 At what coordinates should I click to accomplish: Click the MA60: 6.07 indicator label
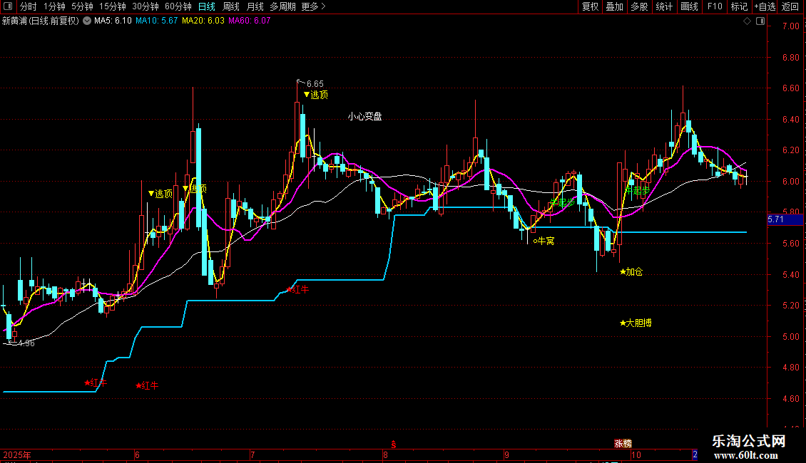tap(250, 21)
